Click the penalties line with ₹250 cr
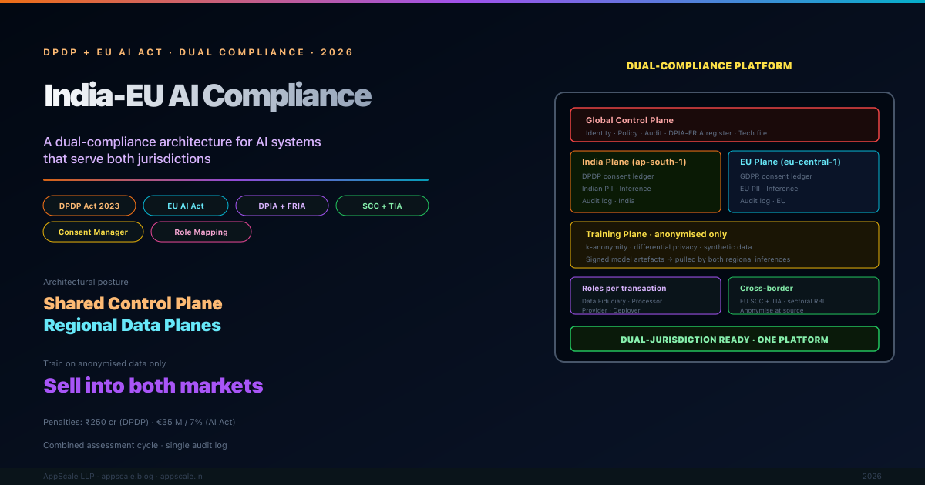This screenshot has height=485, width=925. [139, 422]
